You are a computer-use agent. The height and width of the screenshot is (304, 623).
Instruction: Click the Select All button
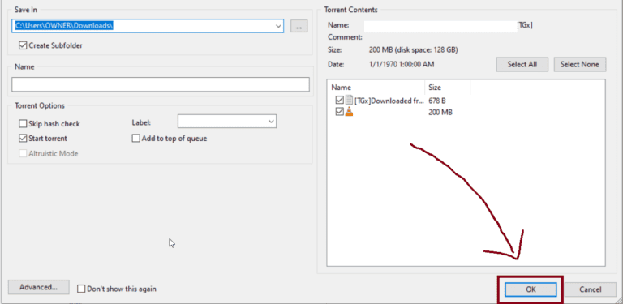(x=522, y=64)
